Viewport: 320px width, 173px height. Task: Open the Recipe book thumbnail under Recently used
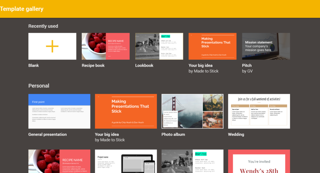click(x=105, y=46)
